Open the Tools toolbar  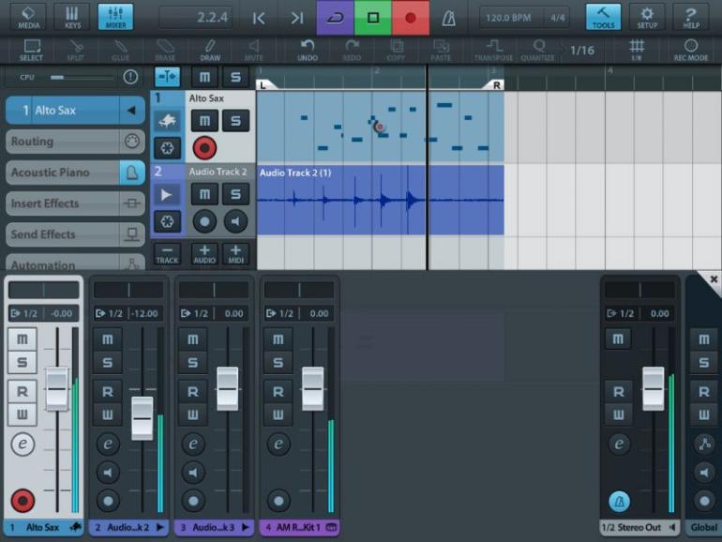click(x=603, y=17)
